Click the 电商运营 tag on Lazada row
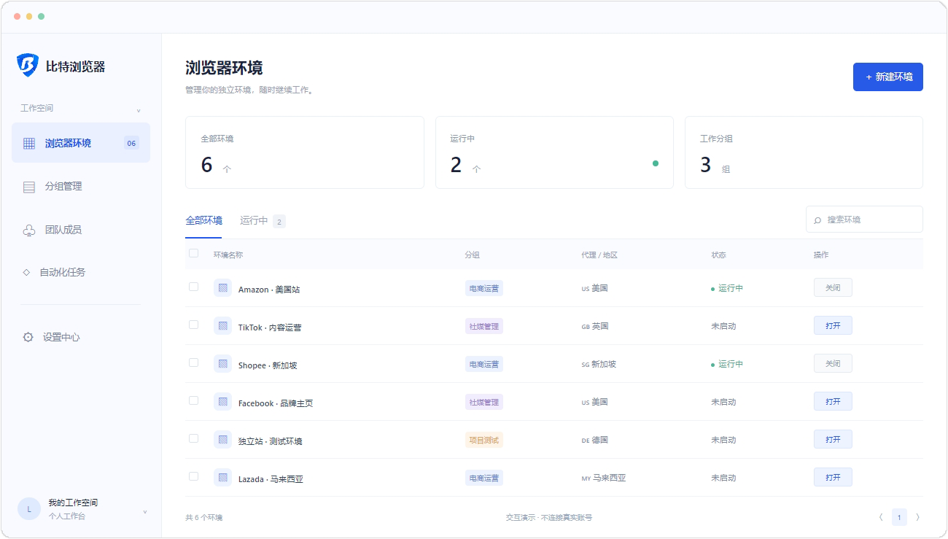The width and height of the screenshot is (948, 539). [484, 478]
